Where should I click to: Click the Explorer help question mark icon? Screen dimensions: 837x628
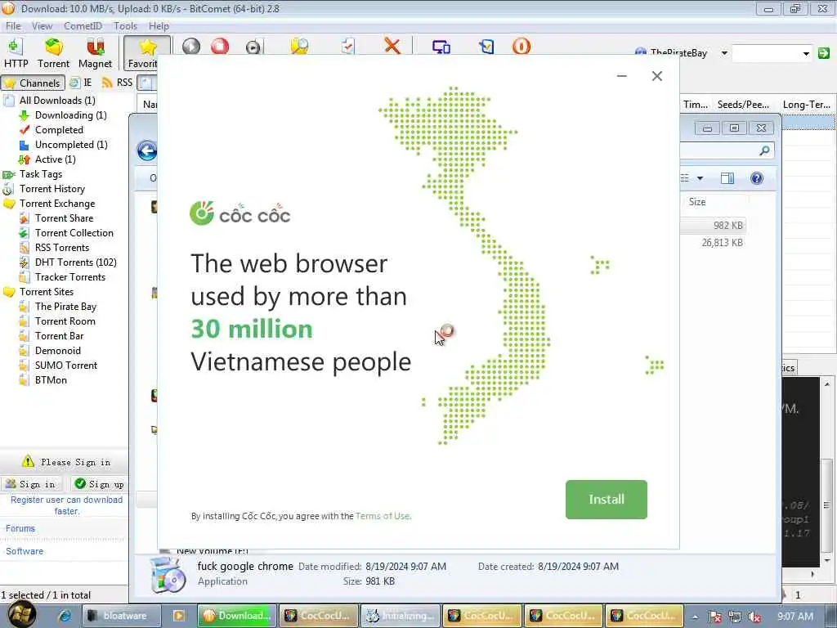(756, 178)
